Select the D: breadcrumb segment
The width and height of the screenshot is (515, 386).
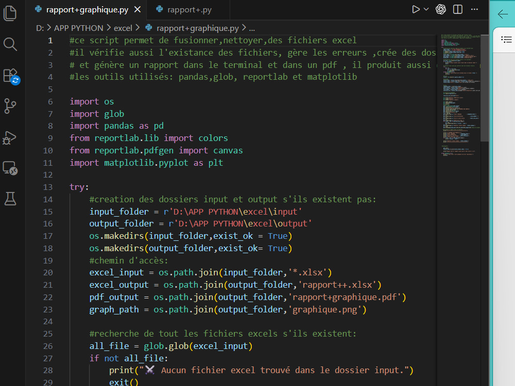click(x=40, y=28)
